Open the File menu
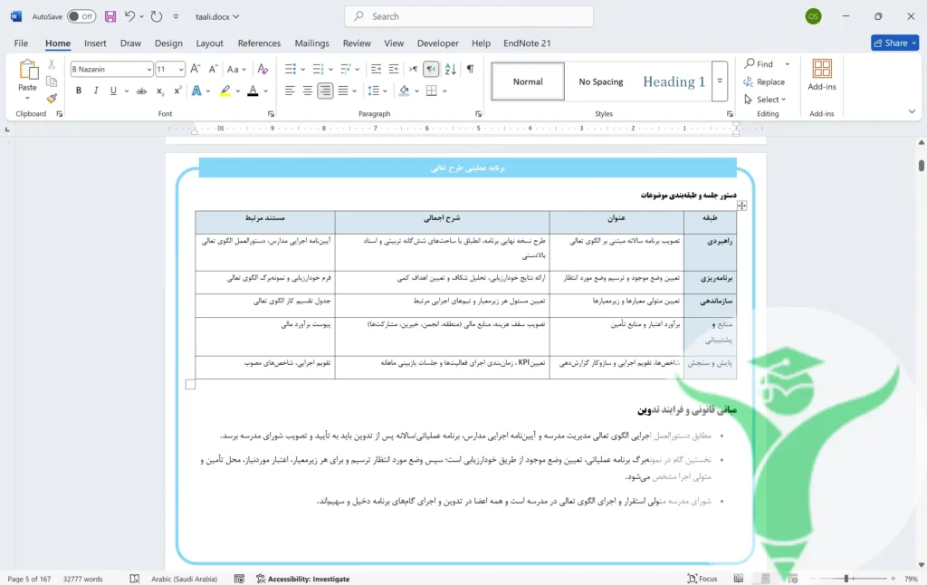Image resolution: width=927 pixels, height=585 pixels. tap(21, 43)
